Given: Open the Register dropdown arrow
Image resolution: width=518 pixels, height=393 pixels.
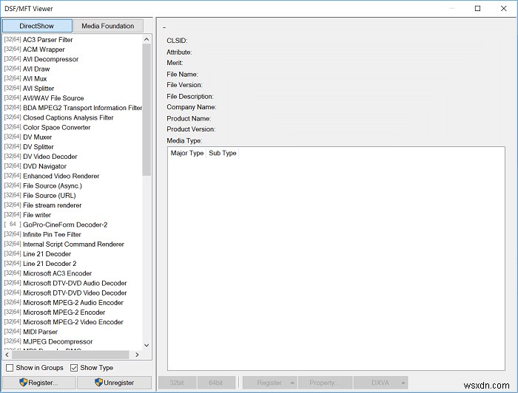Looking at the screenshot, I should (292, 383).
